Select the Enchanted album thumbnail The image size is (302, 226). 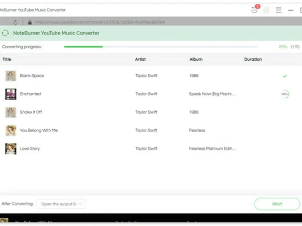tap(11, 94)
